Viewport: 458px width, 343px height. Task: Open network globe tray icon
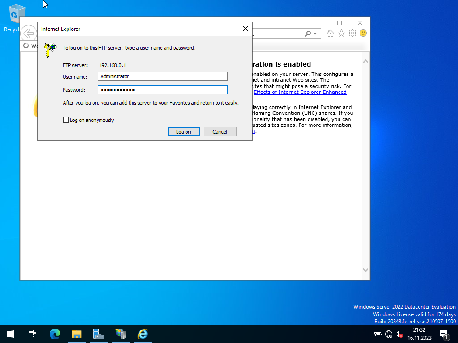click(x=389, y=334)
